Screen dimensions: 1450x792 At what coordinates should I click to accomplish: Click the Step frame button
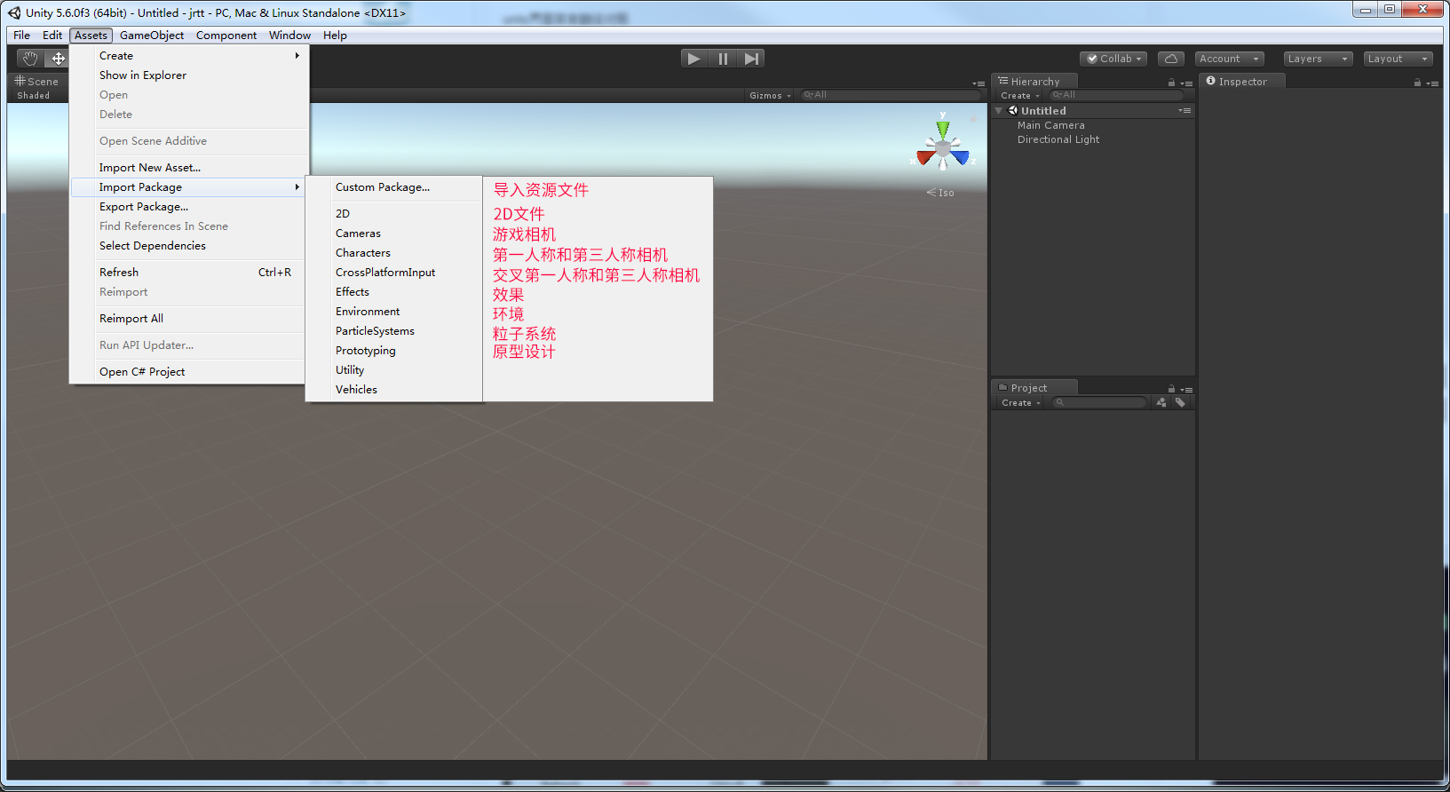click(751, 59)
